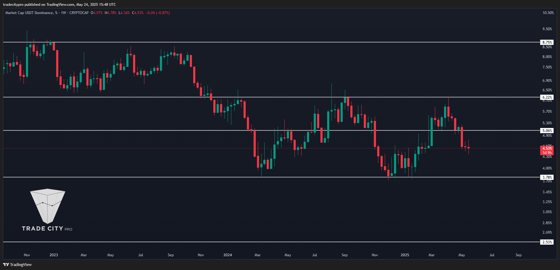Image resolution: width=560 pixels, height=270 pixels.
Task: Click the 2.85% price axis label
Action: click(x=547, y=223)
